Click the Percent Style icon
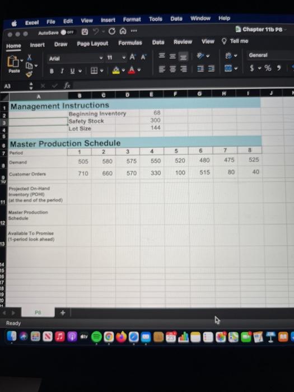This screenshot has height=392, width=294. (x=268, y=68)
